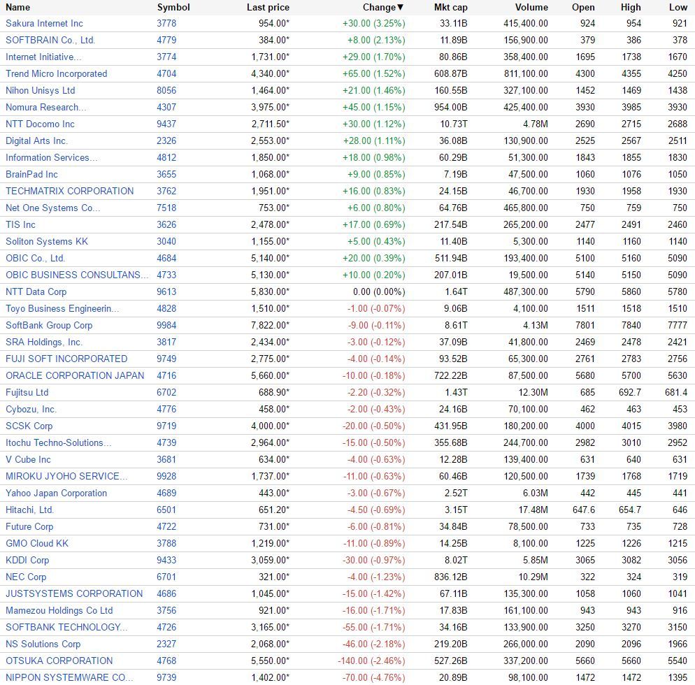Screen dimensions: 695x685
Task: Open V Cube Inc link
Action: click(28, 461)
